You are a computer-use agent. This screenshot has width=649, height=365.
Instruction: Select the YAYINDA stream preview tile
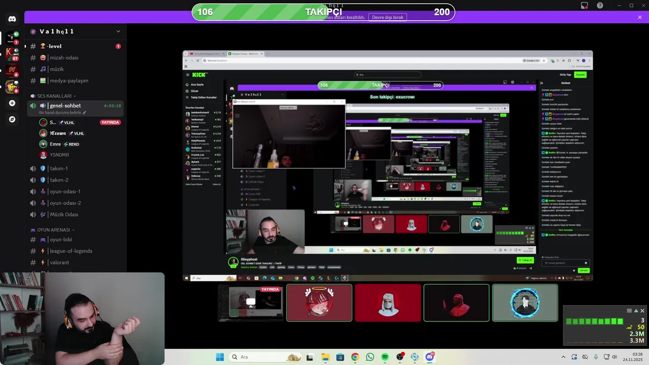pyautogui.click(x=250, y=303)
